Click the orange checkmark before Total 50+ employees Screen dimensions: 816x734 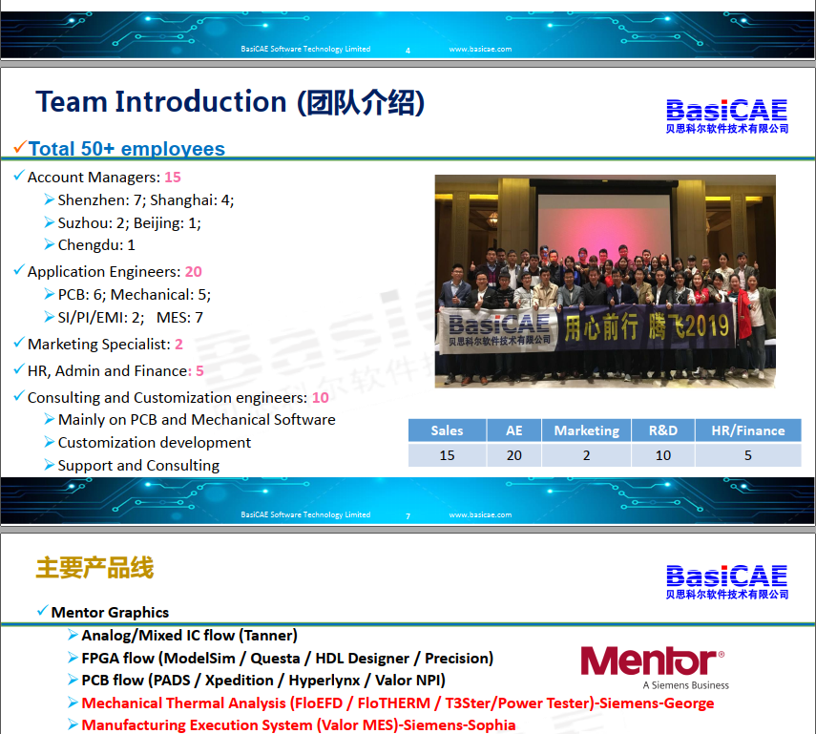[19, 148]
